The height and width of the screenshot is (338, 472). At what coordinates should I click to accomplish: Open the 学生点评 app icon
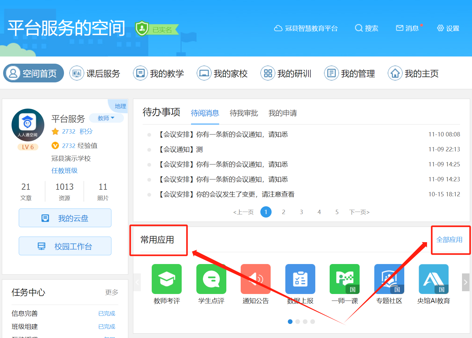point(211,279)
